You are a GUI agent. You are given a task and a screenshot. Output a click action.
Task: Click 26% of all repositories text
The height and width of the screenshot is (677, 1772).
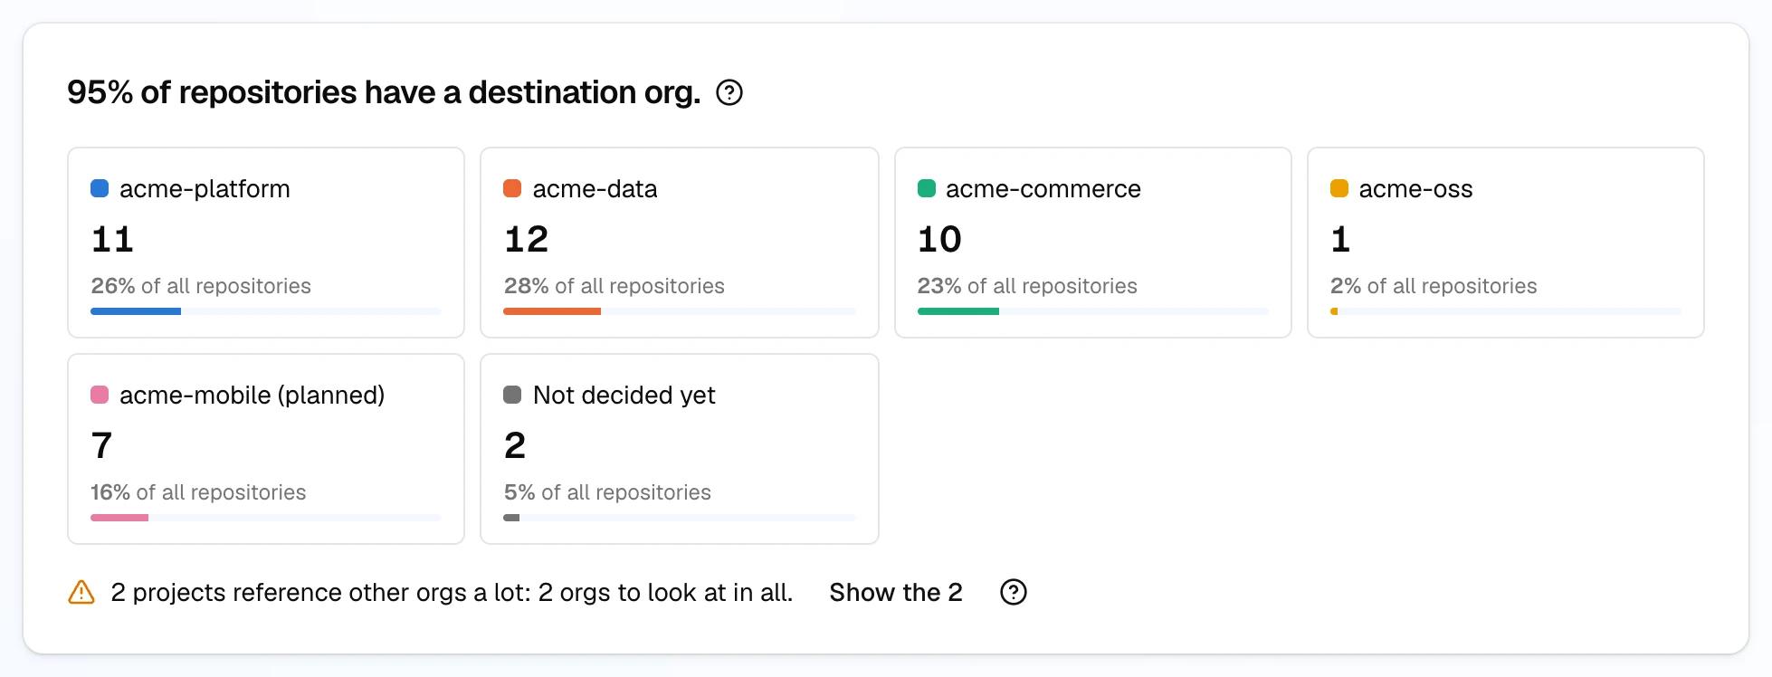coord(201,286)
